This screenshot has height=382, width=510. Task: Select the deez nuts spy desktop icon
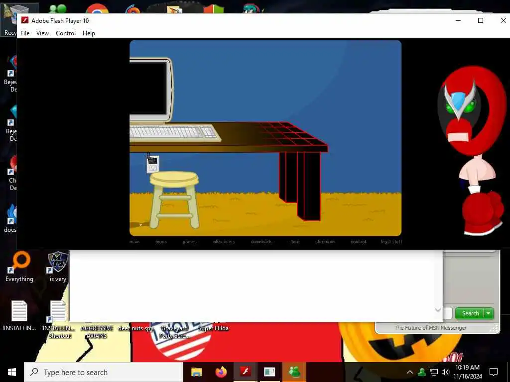[135, 328]
